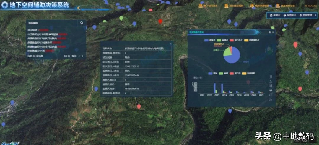Viewport: 319px width, 145px height.
Task: Toggle 崩塌点 legend in pie chart
Action: (x=222, y=40)
